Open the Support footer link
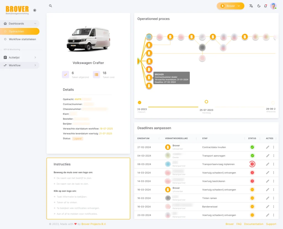Viewport: 283px width, 229px height. click(271, 224)
